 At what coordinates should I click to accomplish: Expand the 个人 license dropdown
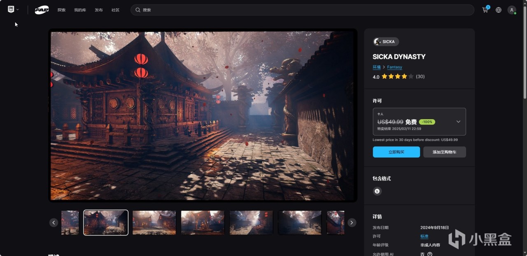click(x=419, y=122)
